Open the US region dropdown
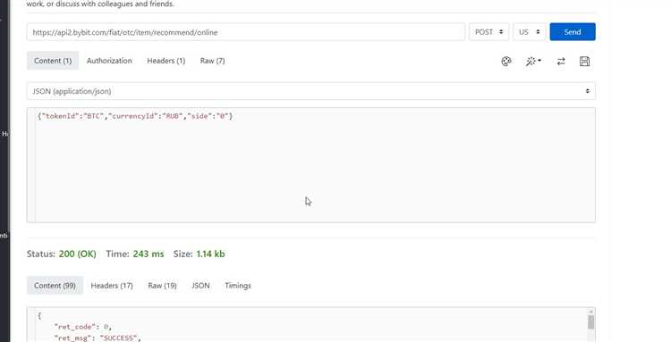Screen dimensions: 671x342 pyautogui.click(x=530, y=32)
